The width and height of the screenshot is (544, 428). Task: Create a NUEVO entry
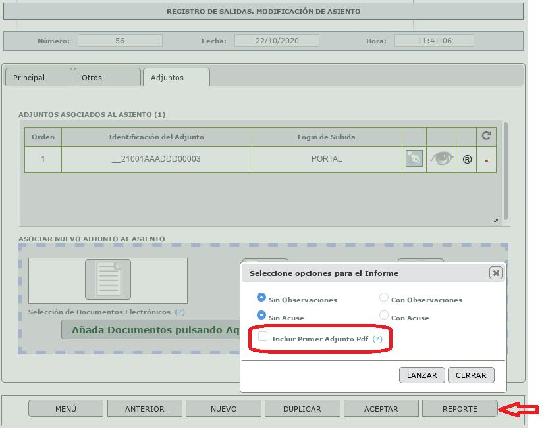pyautogui.click(x=223, y=409)
